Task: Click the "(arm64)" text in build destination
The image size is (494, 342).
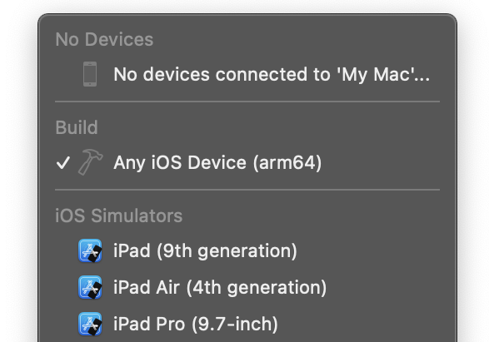Action: tap(287, 163)
